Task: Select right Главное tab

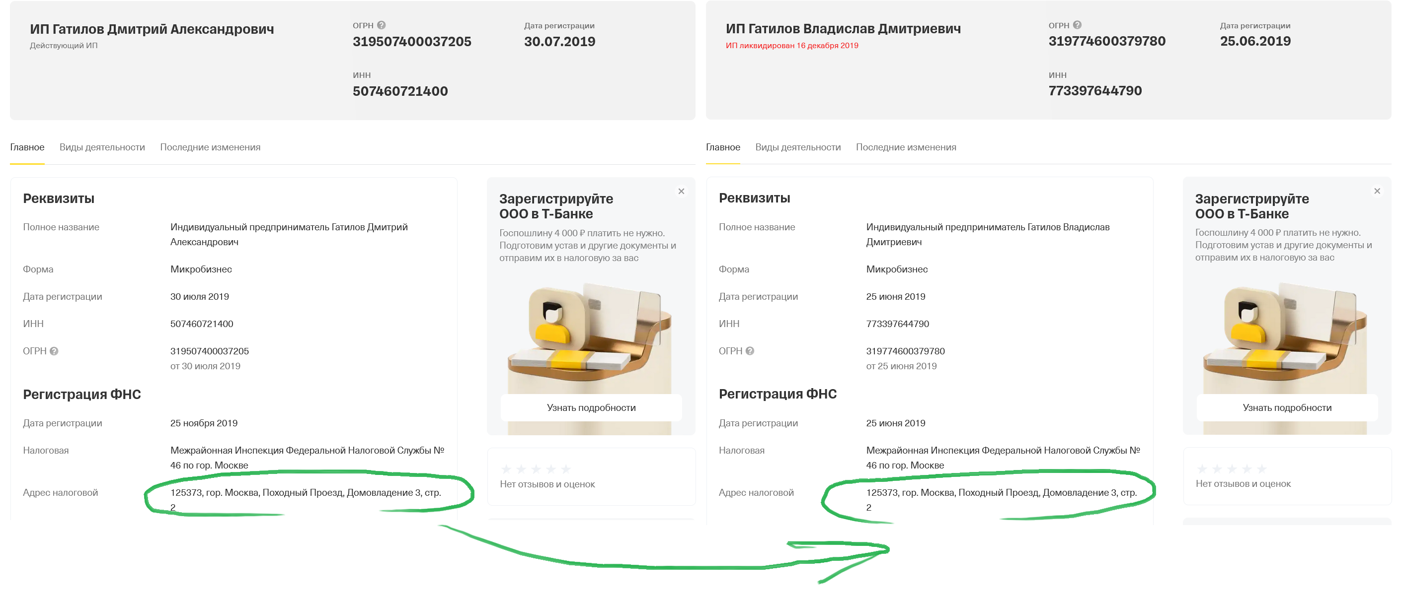Action: [723, 147]
